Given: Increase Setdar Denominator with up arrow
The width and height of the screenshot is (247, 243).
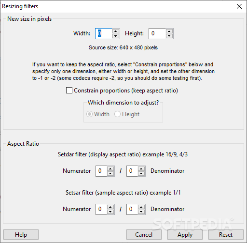Looking at the screenshot, I should (141, 169).
